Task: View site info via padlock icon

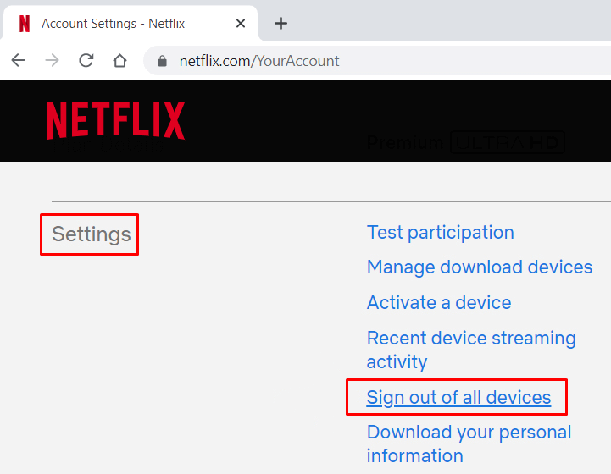Action: tap(162, 61)
